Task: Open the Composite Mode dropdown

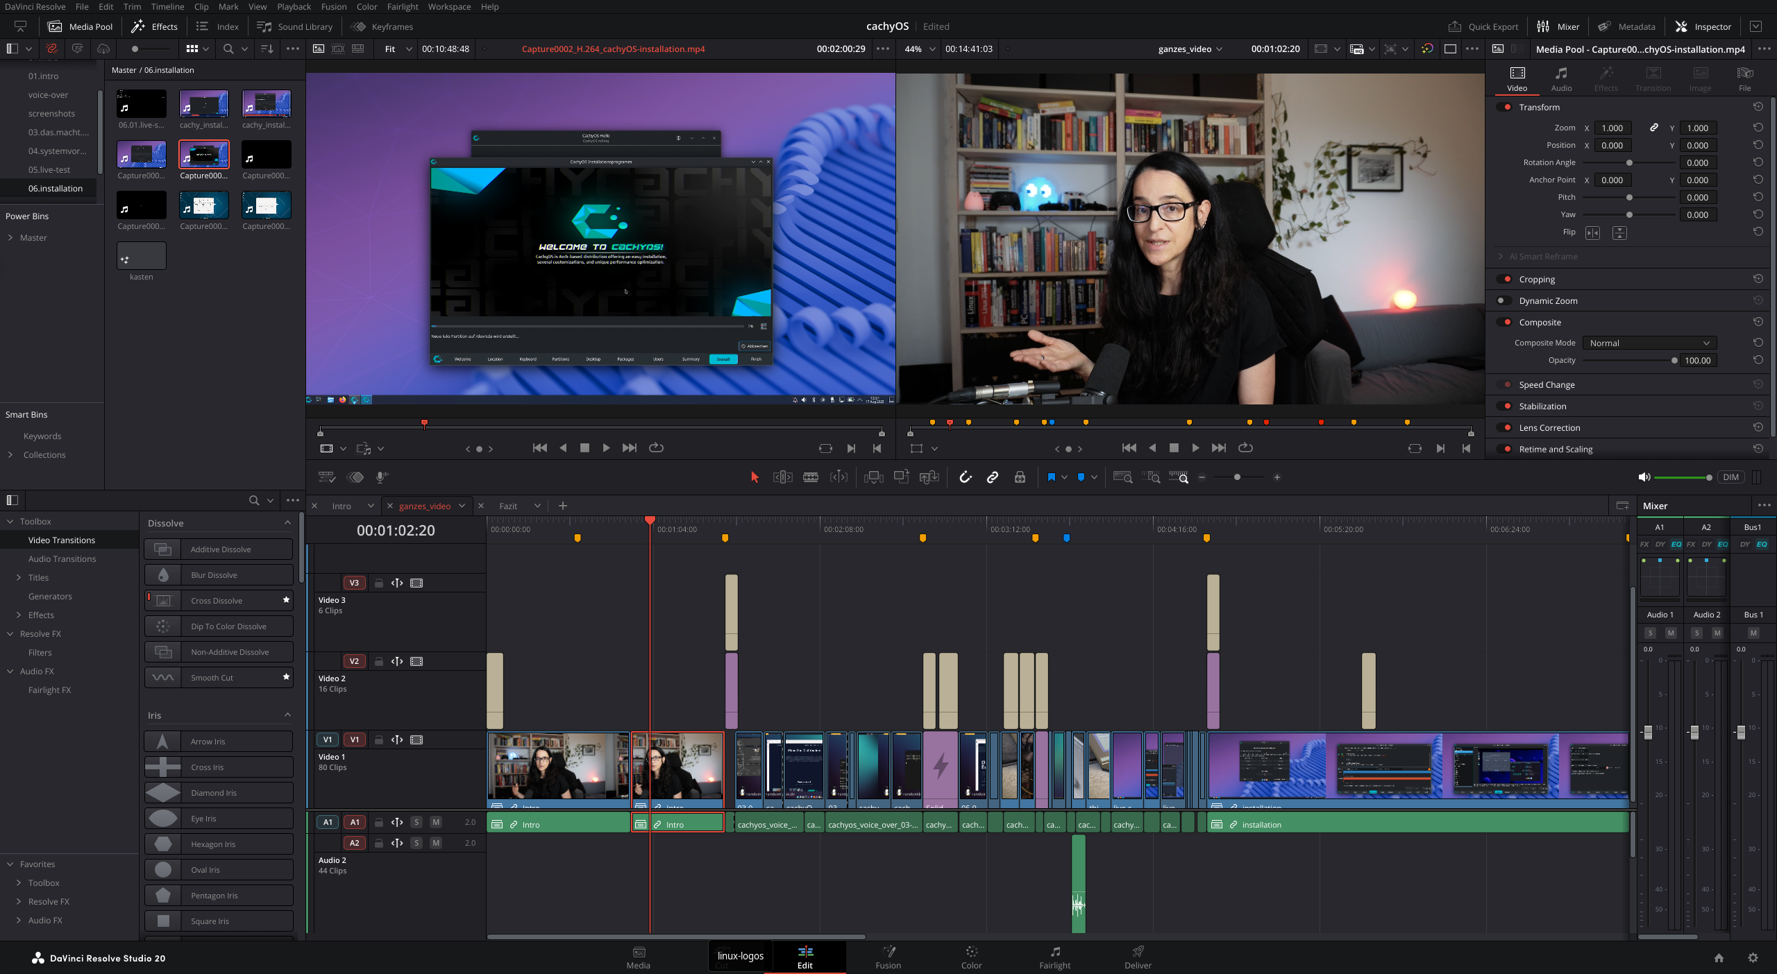Action: click(x=1649, y=342)
